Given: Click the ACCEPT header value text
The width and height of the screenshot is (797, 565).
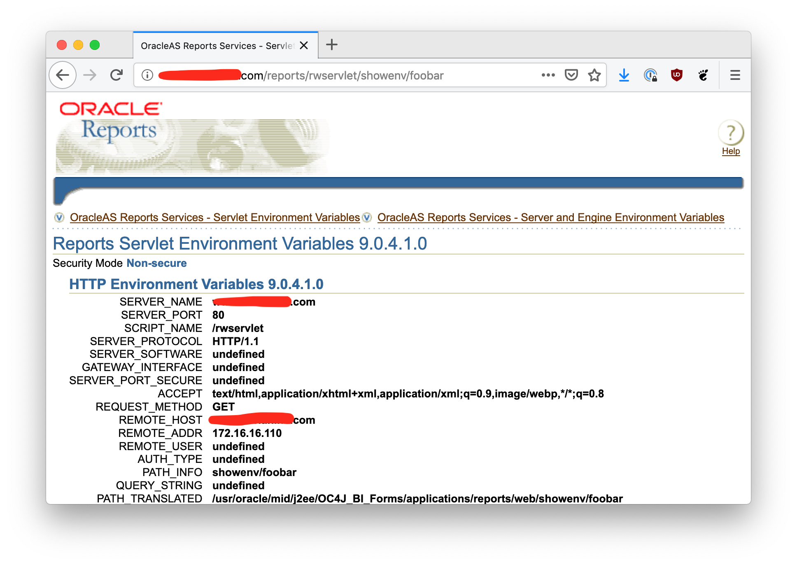Looking at the screenshot, I should point(408,394).
